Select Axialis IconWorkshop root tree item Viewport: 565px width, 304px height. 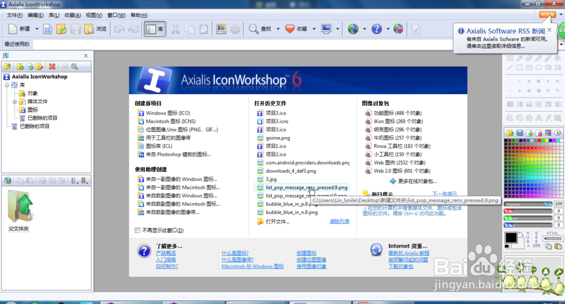pyautogui.click(x=40, y=77)
